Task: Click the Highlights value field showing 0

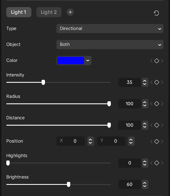Action: click(x=129, y=163)
